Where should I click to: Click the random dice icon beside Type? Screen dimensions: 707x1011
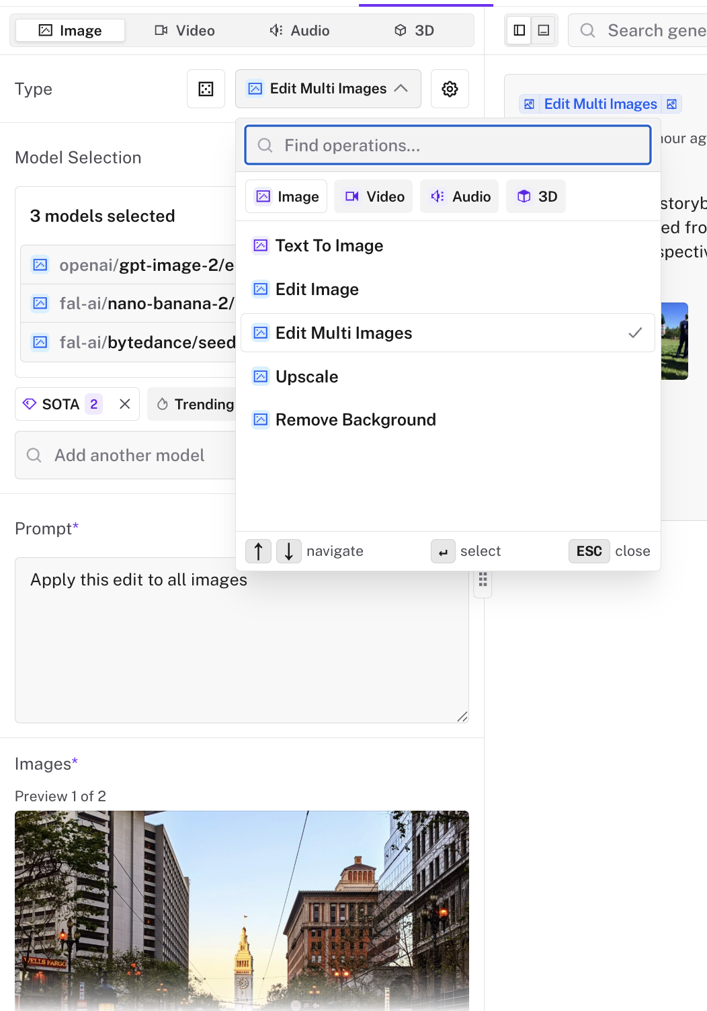pyautogui.click(x=206, y=89)
